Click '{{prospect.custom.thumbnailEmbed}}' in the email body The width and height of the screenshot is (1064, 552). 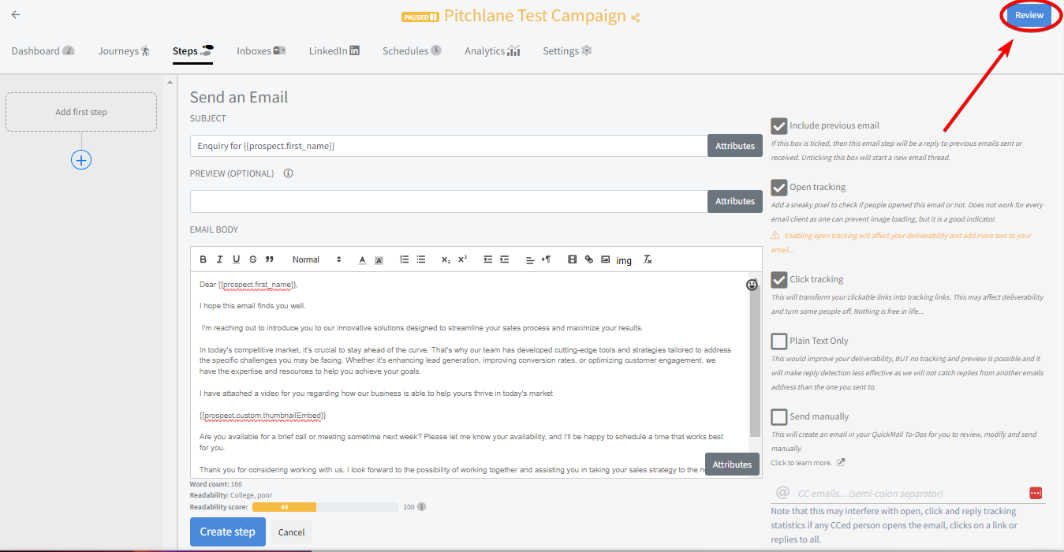[x=263, y=415]
